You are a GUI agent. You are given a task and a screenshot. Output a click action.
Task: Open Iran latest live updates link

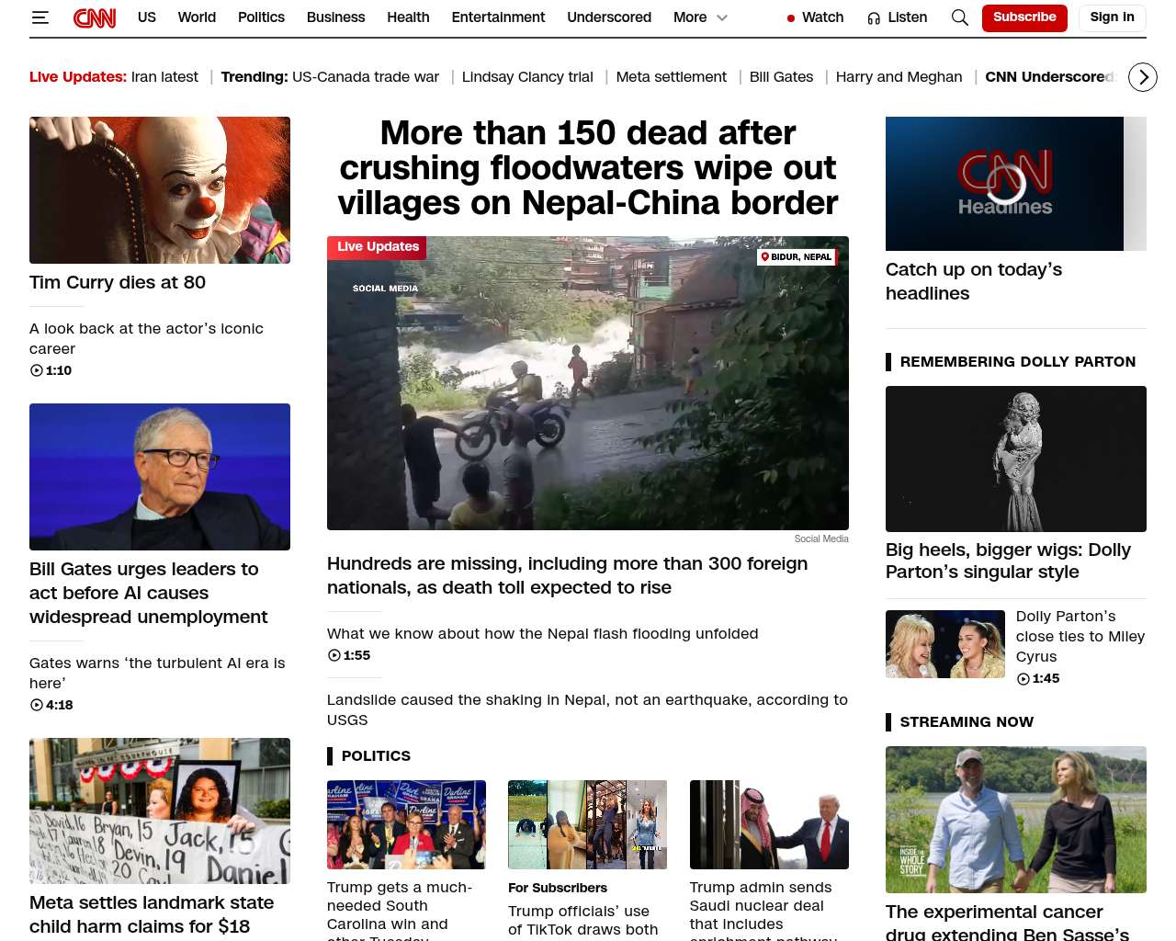(x=164, y=77)
